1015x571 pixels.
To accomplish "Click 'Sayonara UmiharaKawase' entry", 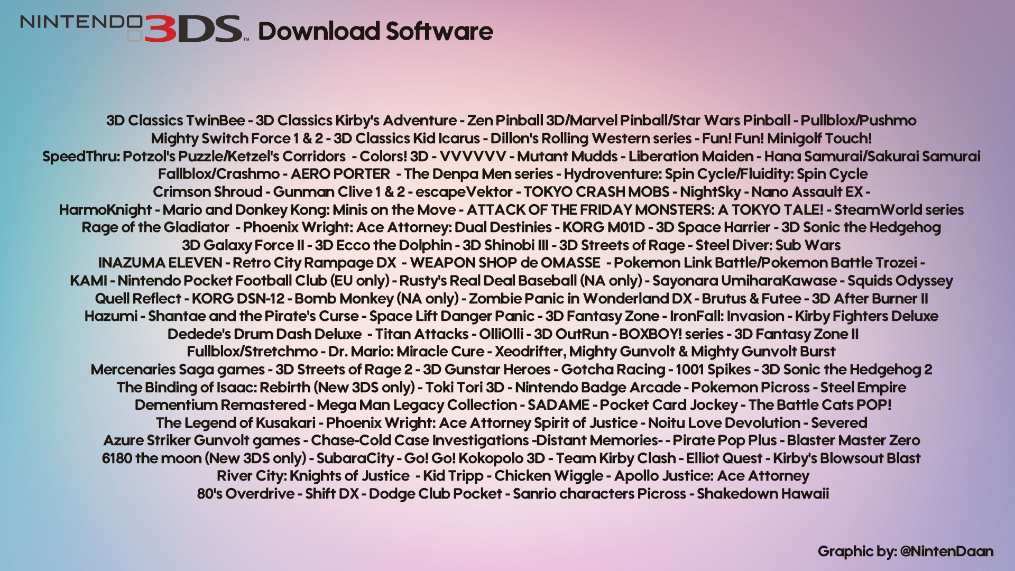I will point(745,281).
